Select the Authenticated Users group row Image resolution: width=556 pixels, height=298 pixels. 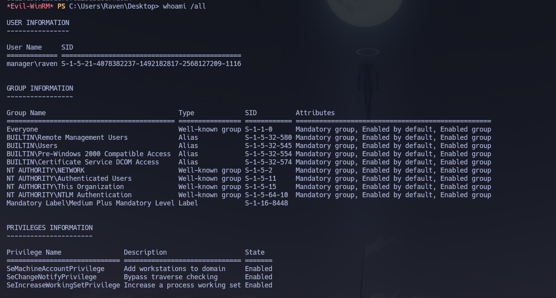(x=69, y=178)
